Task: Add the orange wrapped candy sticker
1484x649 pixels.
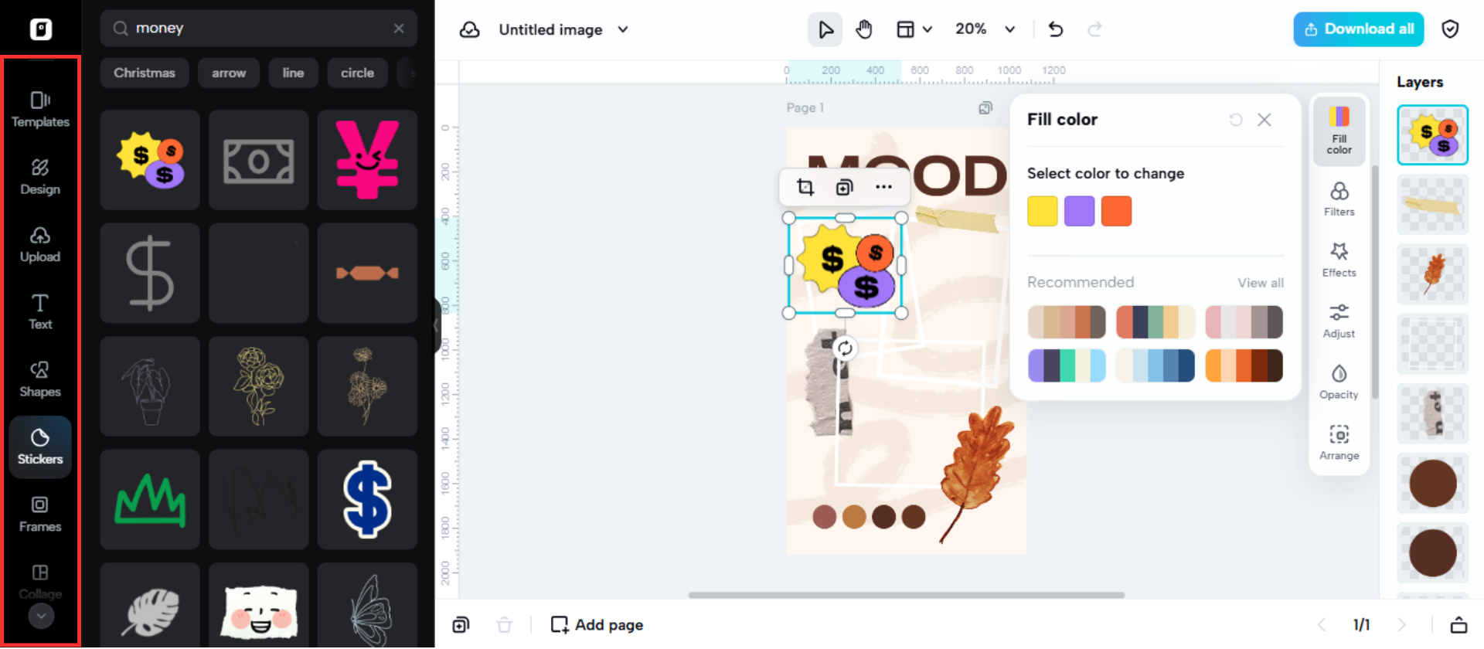Action: coord(367,274)
